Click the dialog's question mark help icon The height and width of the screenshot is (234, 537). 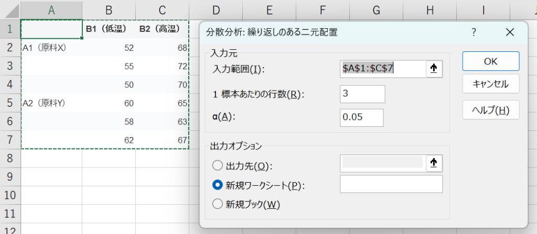pyautogui.click(x=474, y=32)
